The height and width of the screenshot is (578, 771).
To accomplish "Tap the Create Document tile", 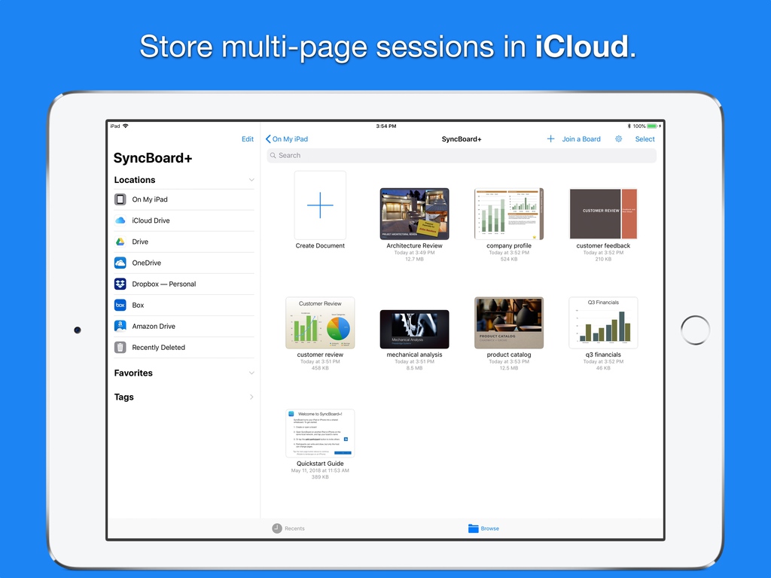I will pyautogui.click(x=320, y=205).
